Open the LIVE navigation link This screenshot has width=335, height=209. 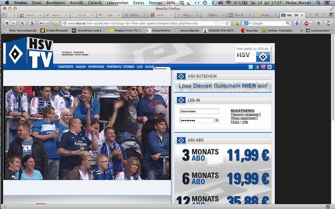[x=140, y=67]
